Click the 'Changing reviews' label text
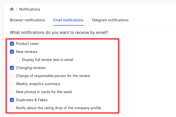The width and height of the screenshot is (176, 117). tap(31, 68)
